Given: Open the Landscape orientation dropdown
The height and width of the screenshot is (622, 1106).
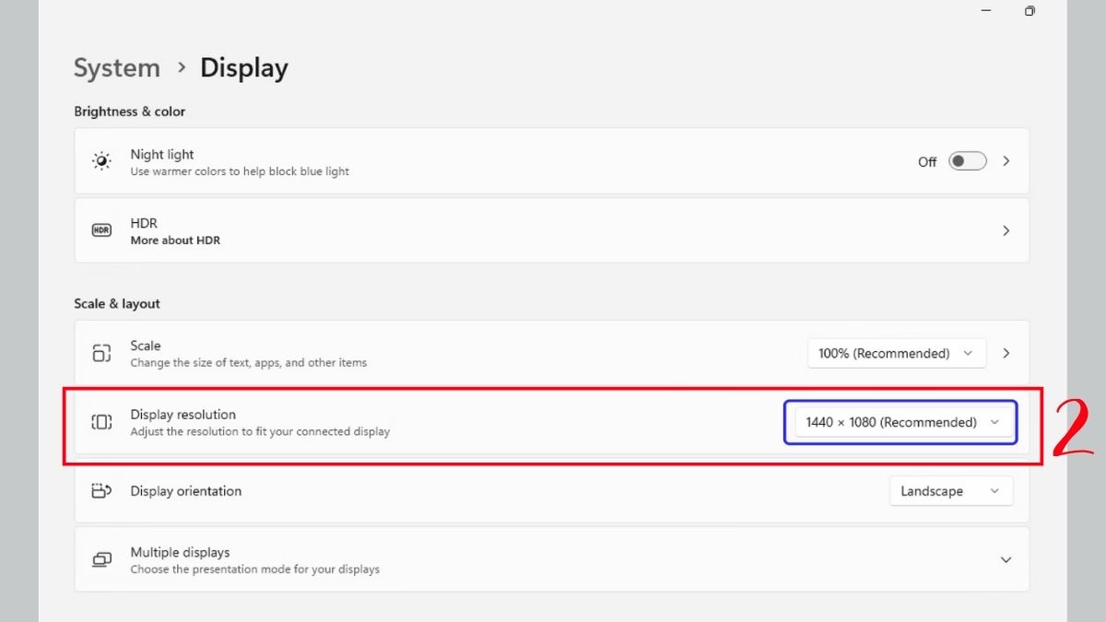Looking at the screenshot, I should coord(950,491).
